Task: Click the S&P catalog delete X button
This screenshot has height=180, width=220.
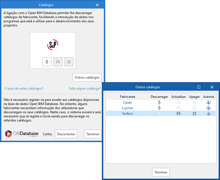Action: point(69,62)
